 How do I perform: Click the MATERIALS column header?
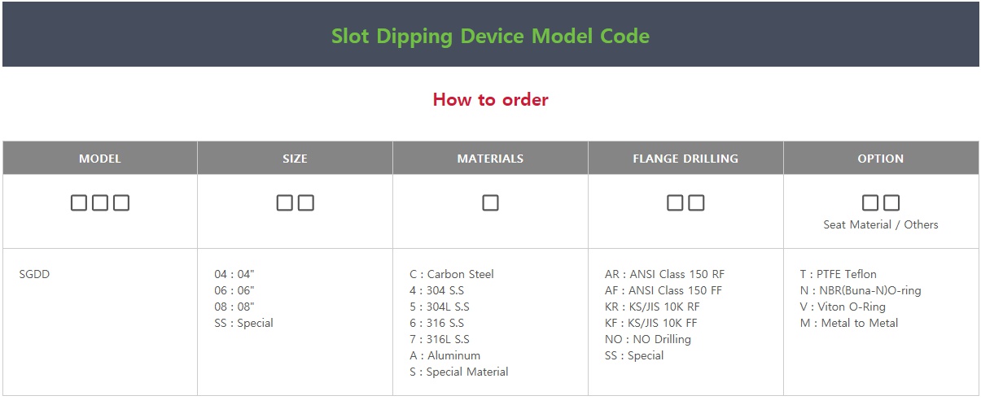(x=490, y=159)
